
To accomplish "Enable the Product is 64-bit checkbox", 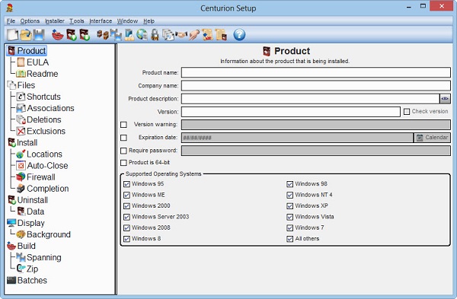I will [x=124, y=163].
